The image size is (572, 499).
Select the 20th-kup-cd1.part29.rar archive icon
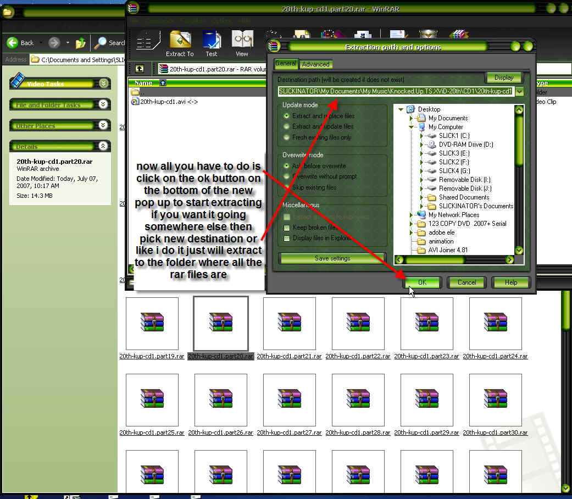427,398
